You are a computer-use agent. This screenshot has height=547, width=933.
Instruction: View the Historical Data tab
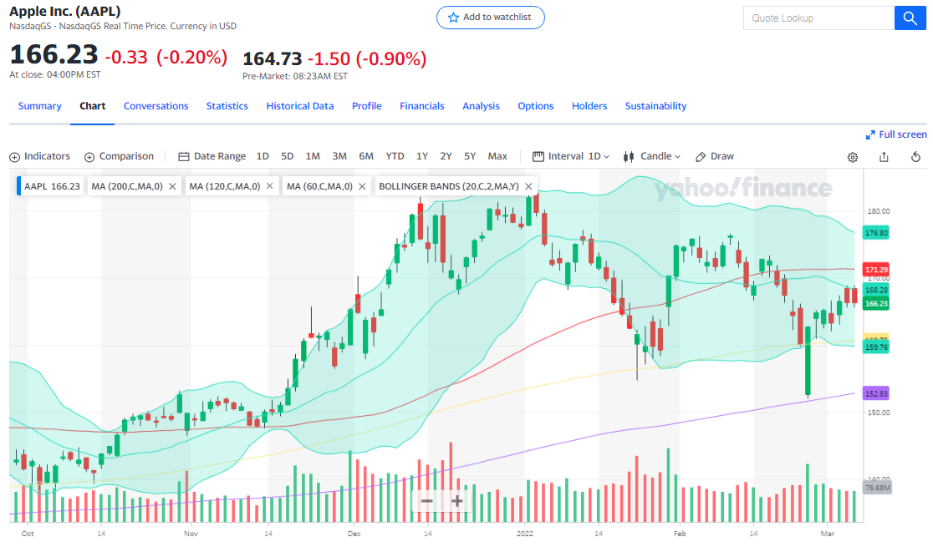coord(300,106)
